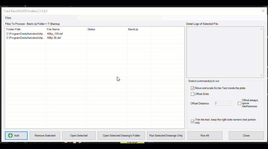
Task: Select the 406p_109.dxf file row
Action: [x=55, y=34]
